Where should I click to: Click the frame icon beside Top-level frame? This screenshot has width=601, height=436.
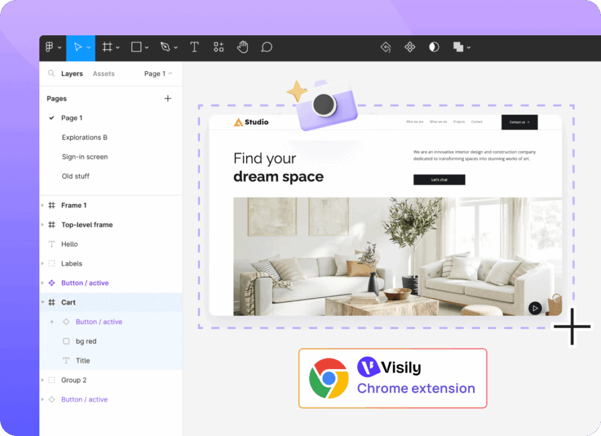point(52,224)
